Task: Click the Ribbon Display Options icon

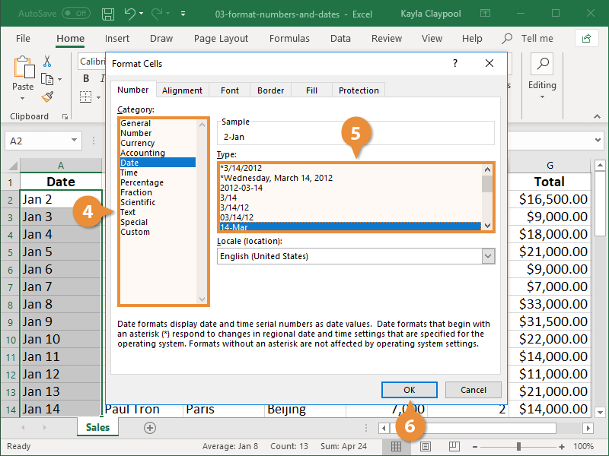Action: (485, 14)
